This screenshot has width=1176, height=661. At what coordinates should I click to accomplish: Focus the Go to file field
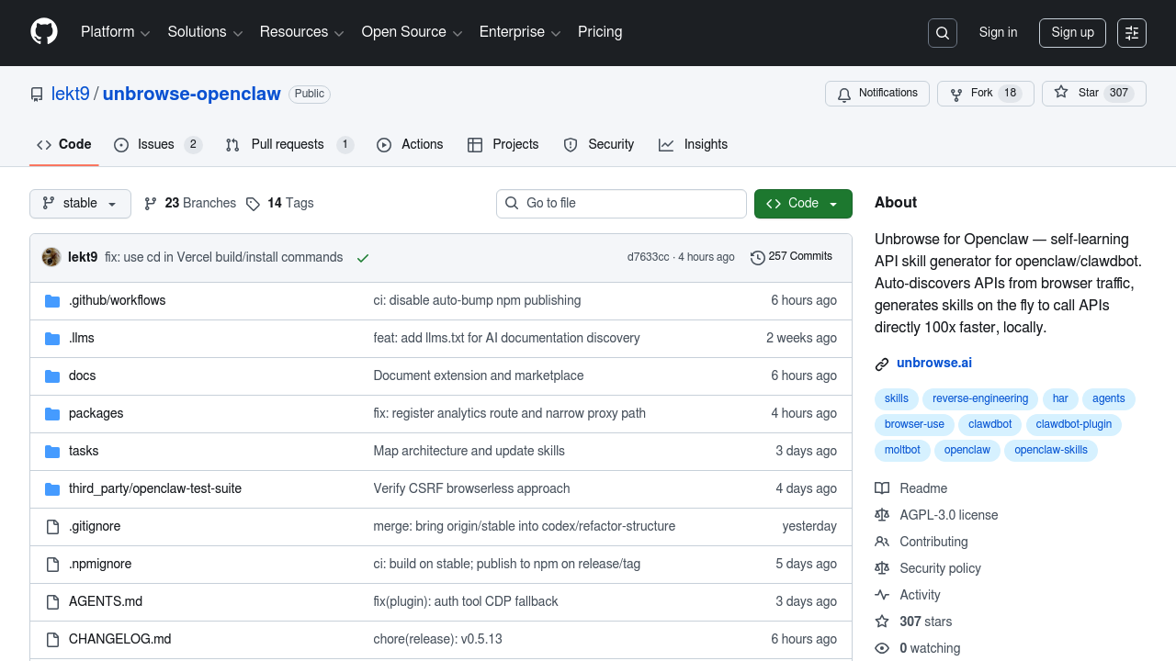coord(621,204)
